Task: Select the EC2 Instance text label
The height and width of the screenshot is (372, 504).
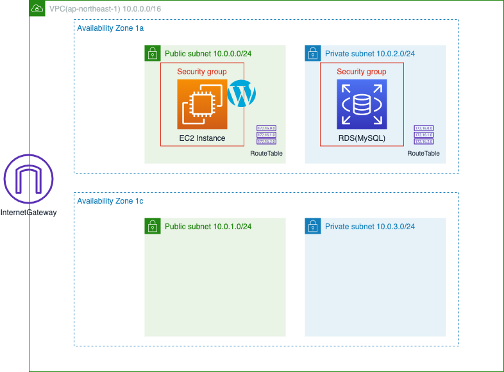Action: (202, 138)
